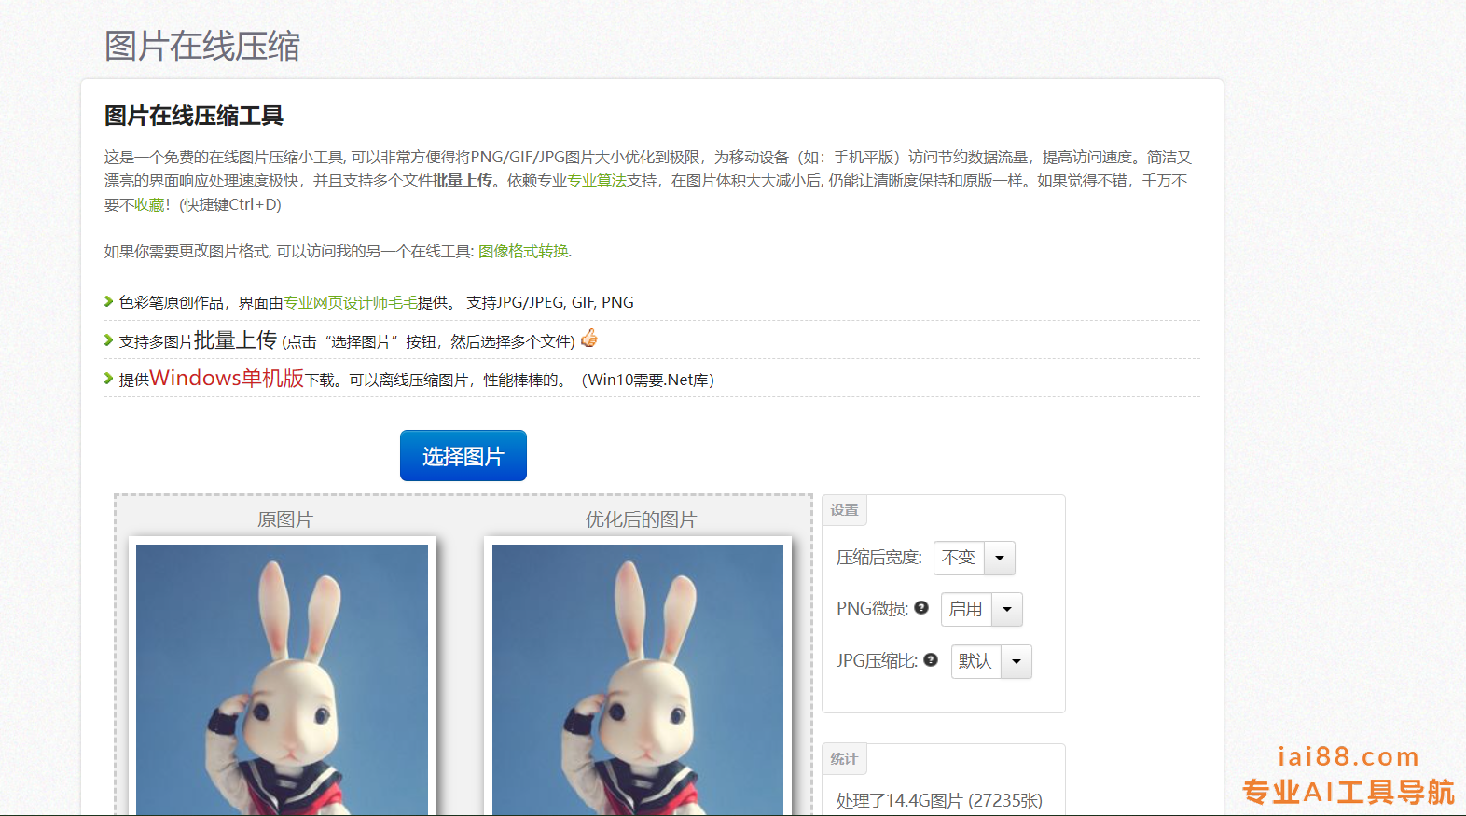Click the 原图片 column label
The image size is (1466, 816).
(285, 519)
